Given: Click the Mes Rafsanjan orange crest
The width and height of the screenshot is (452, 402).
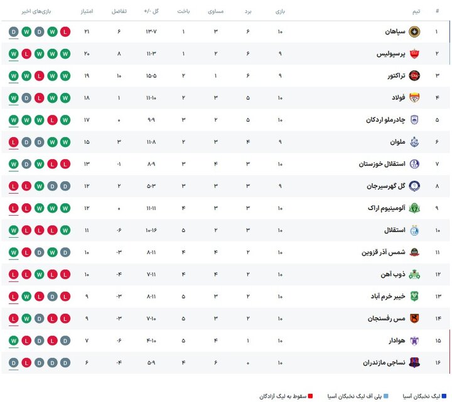Looking at the screenshot, I should click(414, 318).
